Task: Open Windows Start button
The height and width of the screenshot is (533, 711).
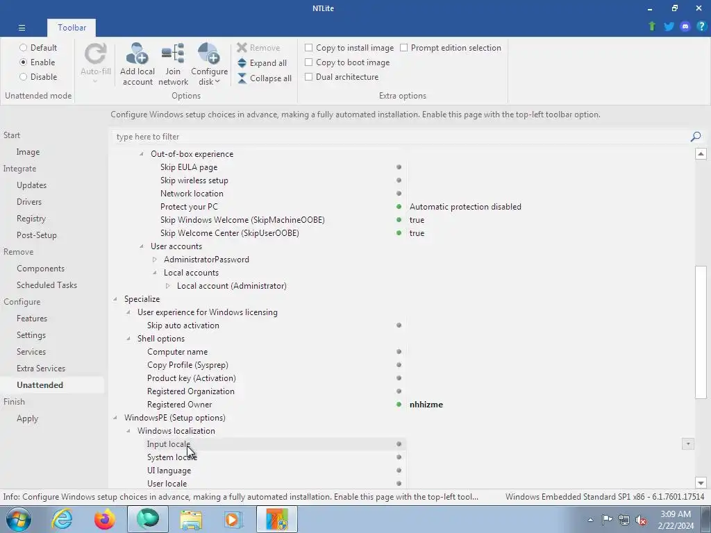Action: [x=18, y=519]
